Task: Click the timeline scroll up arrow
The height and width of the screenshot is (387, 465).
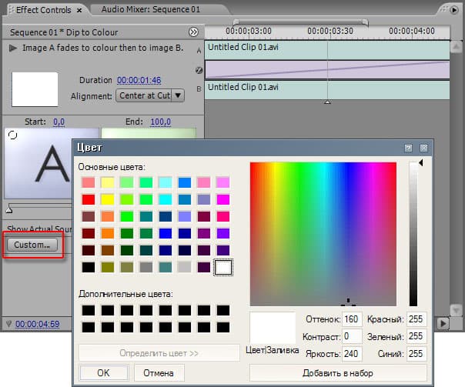Action: 456,46
